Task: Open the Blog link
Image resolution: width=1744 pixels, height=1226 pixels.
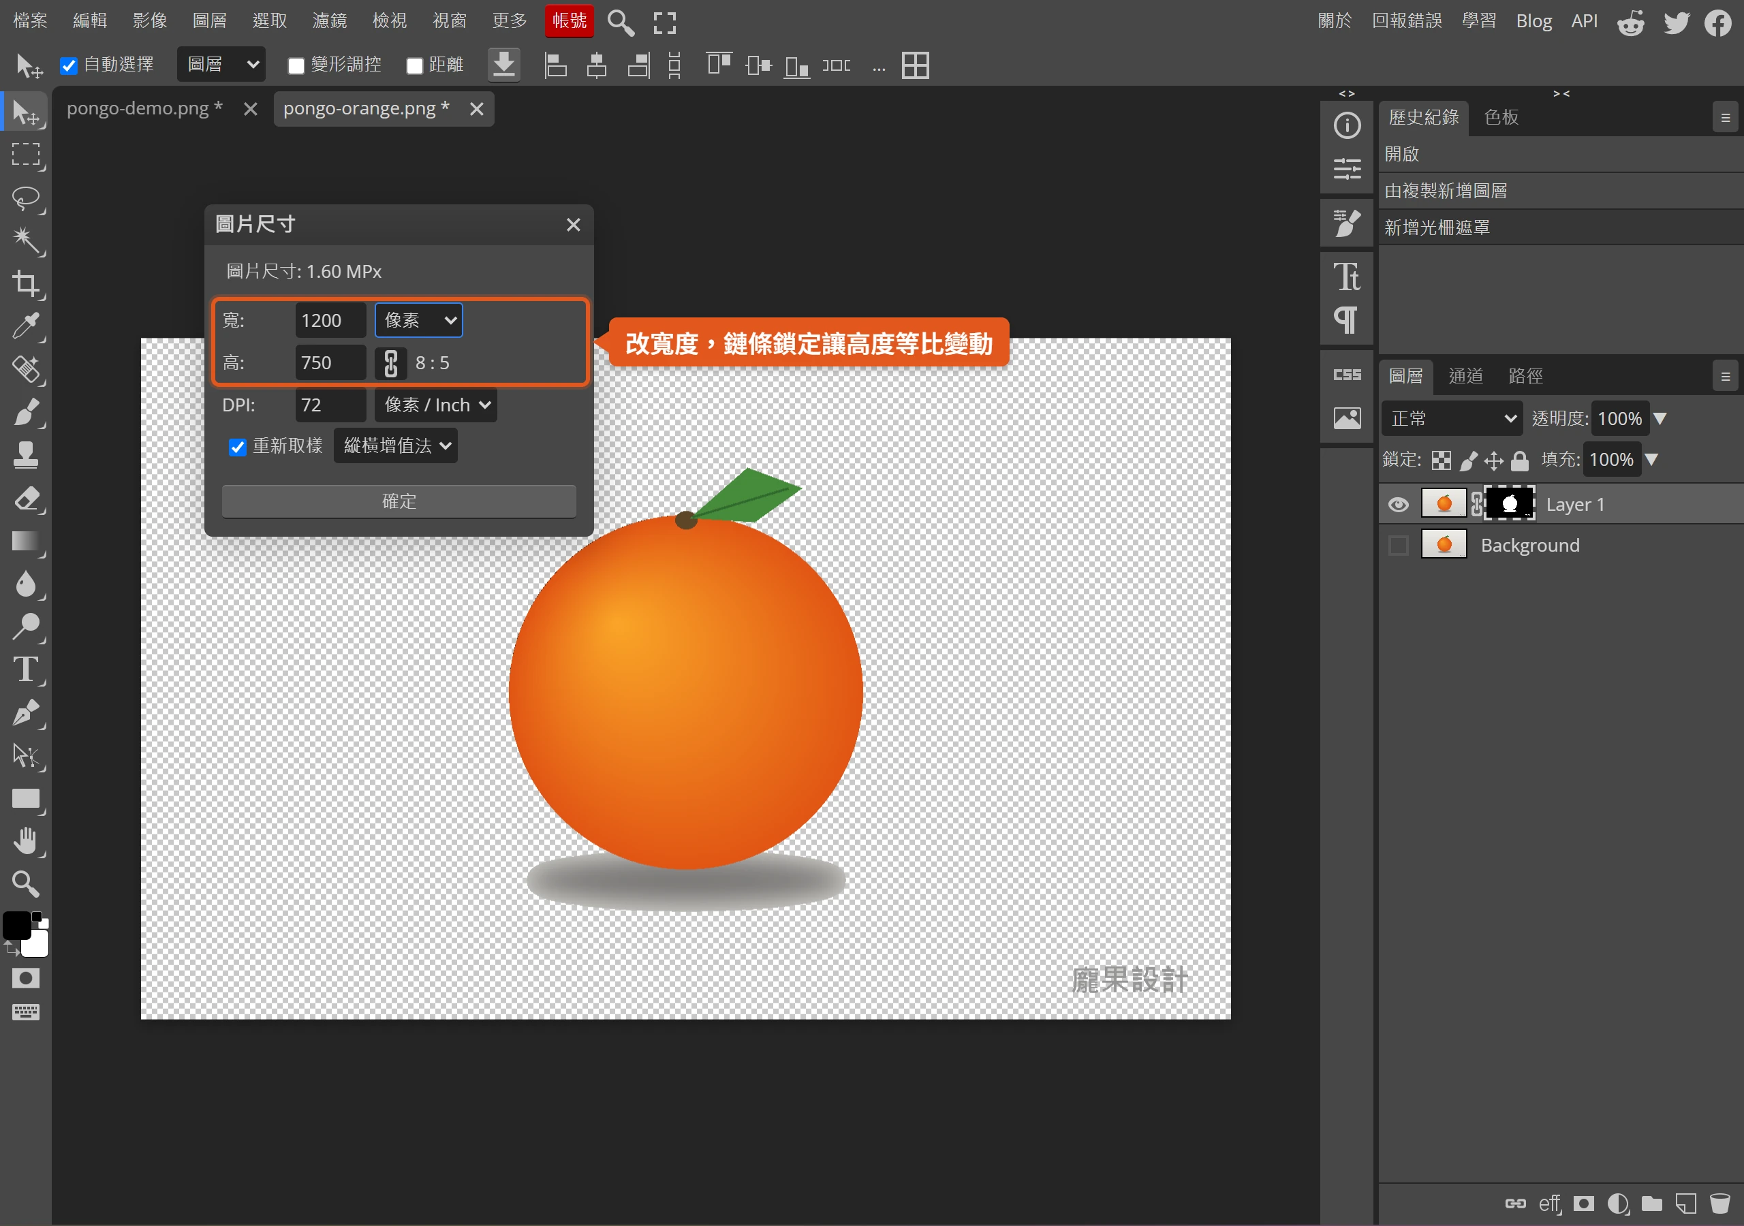Action: click(x=1533, y=21)
